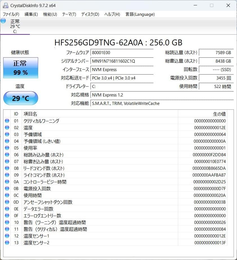This screenshot has height=260, width=237.
Task: Click the 29 °C temperature gauge
Action: pos(21,98)
